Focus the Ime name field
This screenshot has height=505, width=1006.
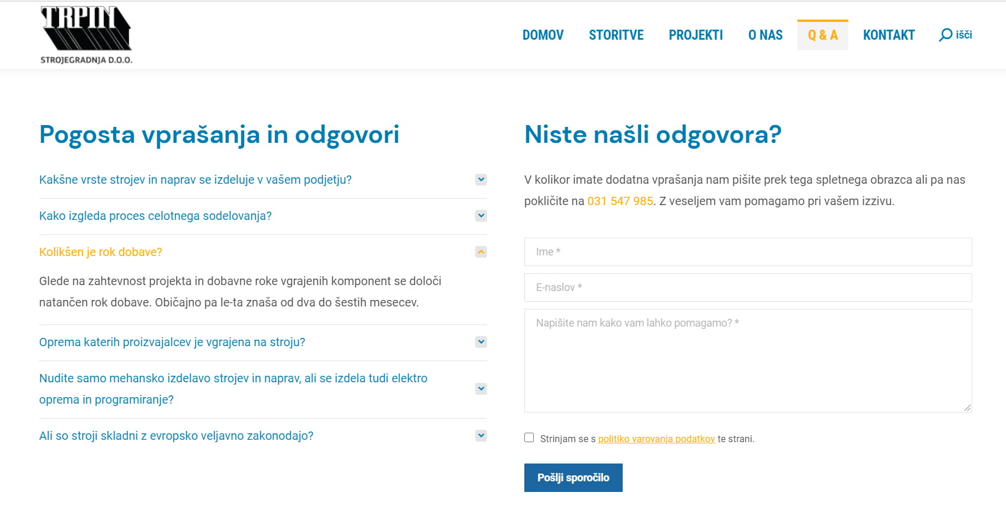tap(748, 252)
